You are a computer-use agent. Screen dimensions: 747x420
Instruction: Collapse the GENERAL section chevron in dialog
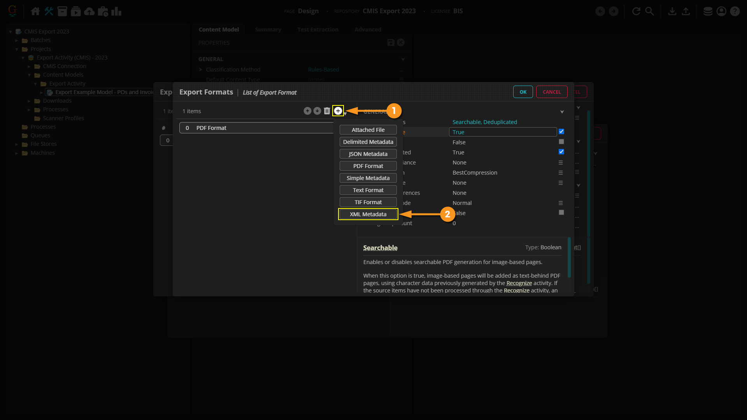click(x=562, y=112)
